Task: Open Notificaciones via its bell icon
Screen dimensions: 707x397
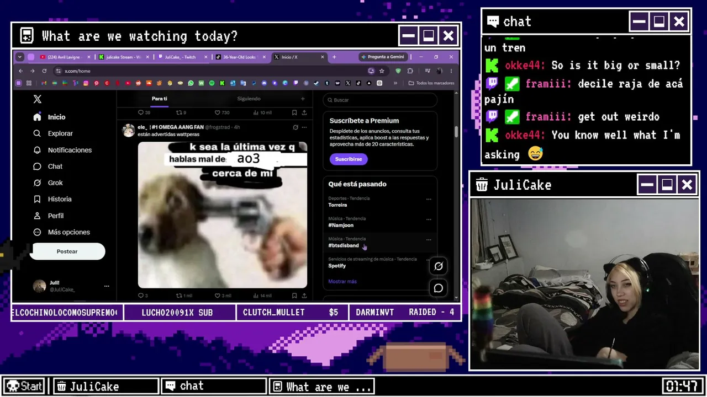Action: point(37,150)
